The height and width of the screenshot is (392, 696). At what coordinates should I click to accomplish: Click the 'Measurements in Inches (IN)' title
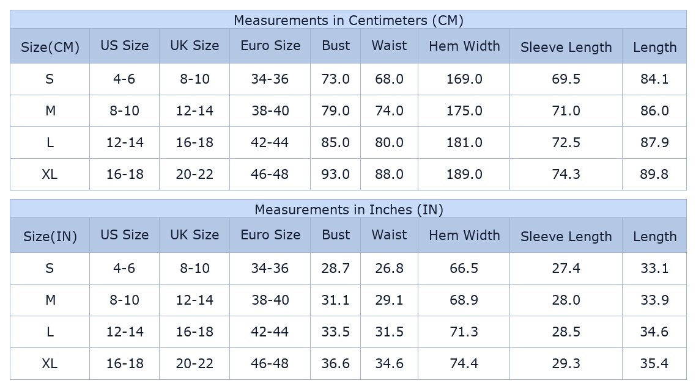click(x=348, y=209)
